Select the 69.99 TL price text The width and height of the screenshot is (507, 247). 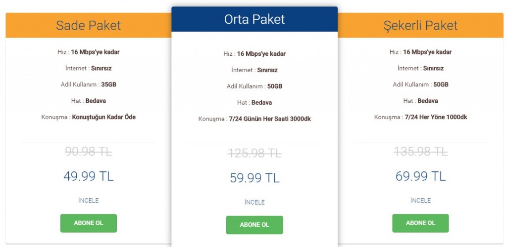tap(420, 176)
